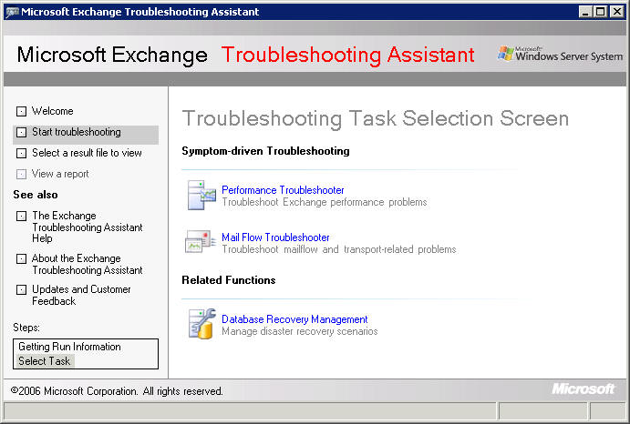Screen dimensions: 630x424
Task: Click the bullet beside Troubleshooting Assistant Help
Action: click(x=21, y=217)
